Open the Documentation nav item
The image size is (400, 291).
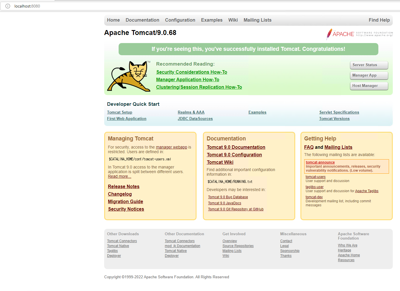[142, 20]
